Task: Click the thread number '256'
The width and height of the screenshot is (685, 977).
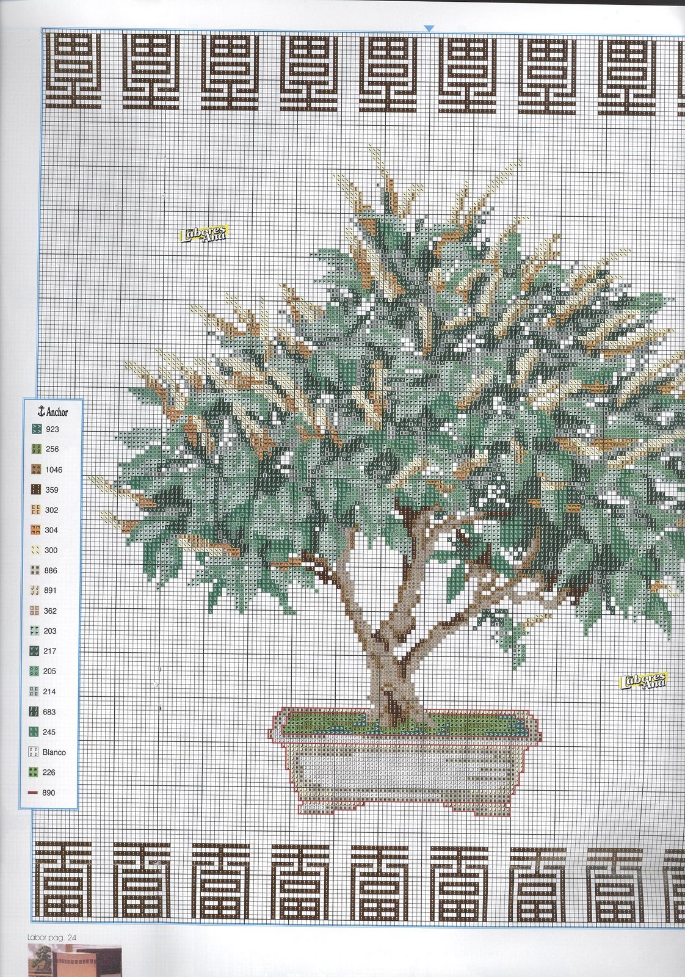Action: 53,449
